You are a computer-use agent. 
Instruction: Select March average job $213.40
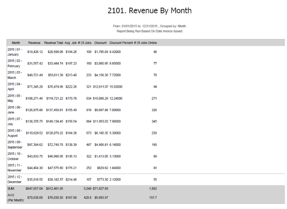coord(71,75)
